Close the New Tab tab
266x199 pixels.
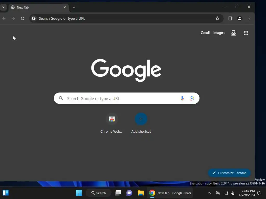pos(65,7)
